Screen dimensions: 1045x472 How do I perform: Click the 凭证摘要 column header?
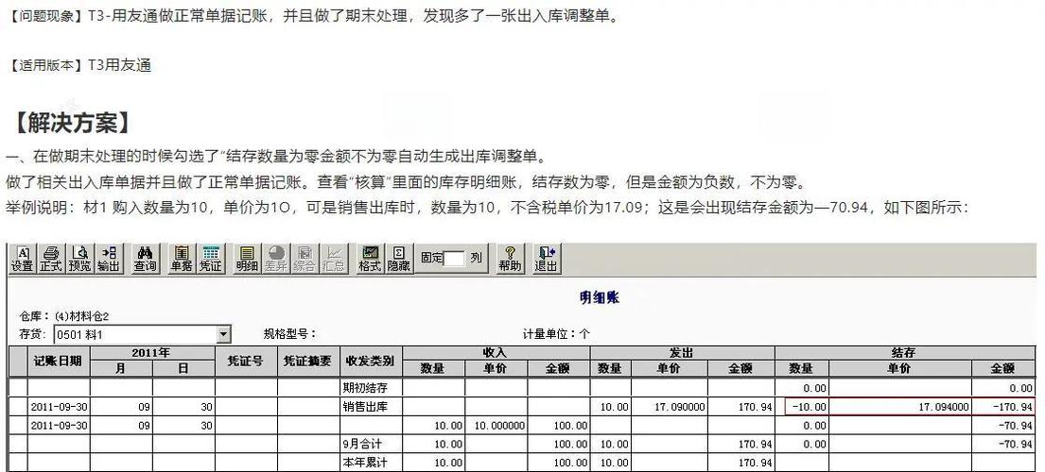tap(308, 362)
